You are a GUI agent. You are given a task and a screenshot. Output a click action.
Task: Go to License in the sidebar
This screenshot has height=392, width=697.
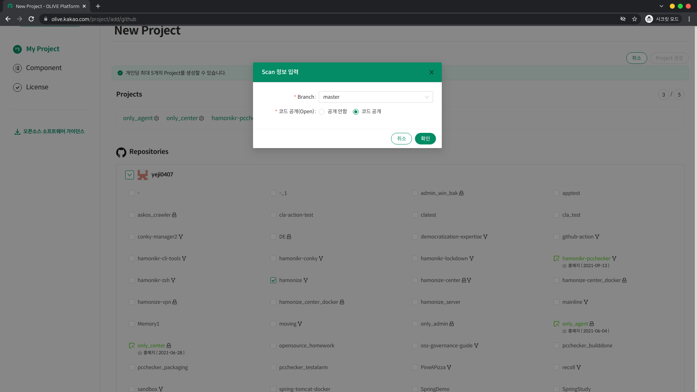[x=37, y=87]
